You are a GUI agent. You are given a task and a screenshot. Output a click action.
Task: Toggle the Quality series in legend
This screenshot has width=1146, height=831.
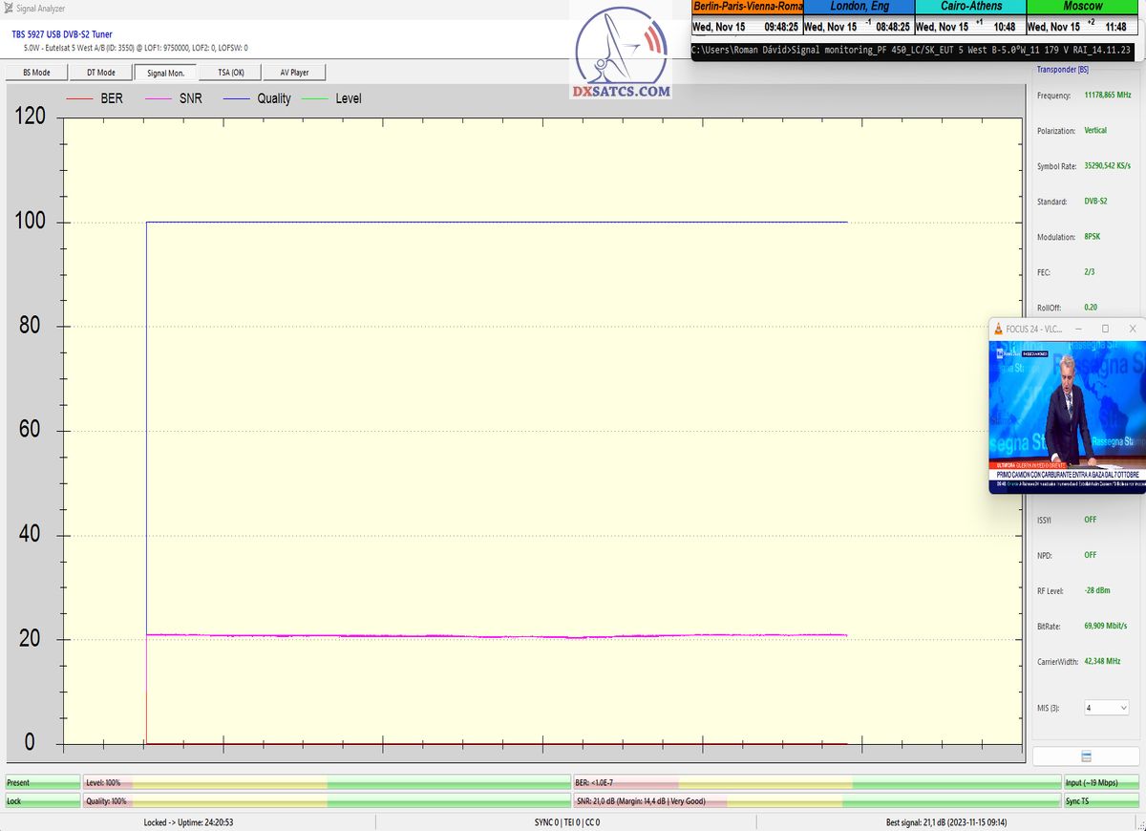[256, 98]
